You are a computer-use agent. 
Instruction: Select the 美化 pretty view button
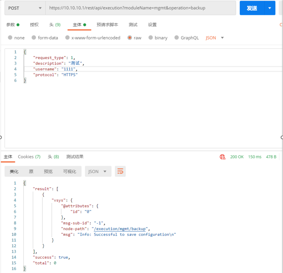tap(14, 171)
